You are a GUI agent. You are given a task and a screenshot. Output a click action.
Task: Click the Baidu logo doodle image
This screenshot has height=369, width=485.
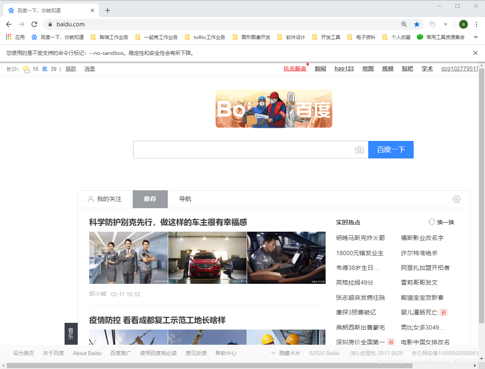tap(274, 109)
